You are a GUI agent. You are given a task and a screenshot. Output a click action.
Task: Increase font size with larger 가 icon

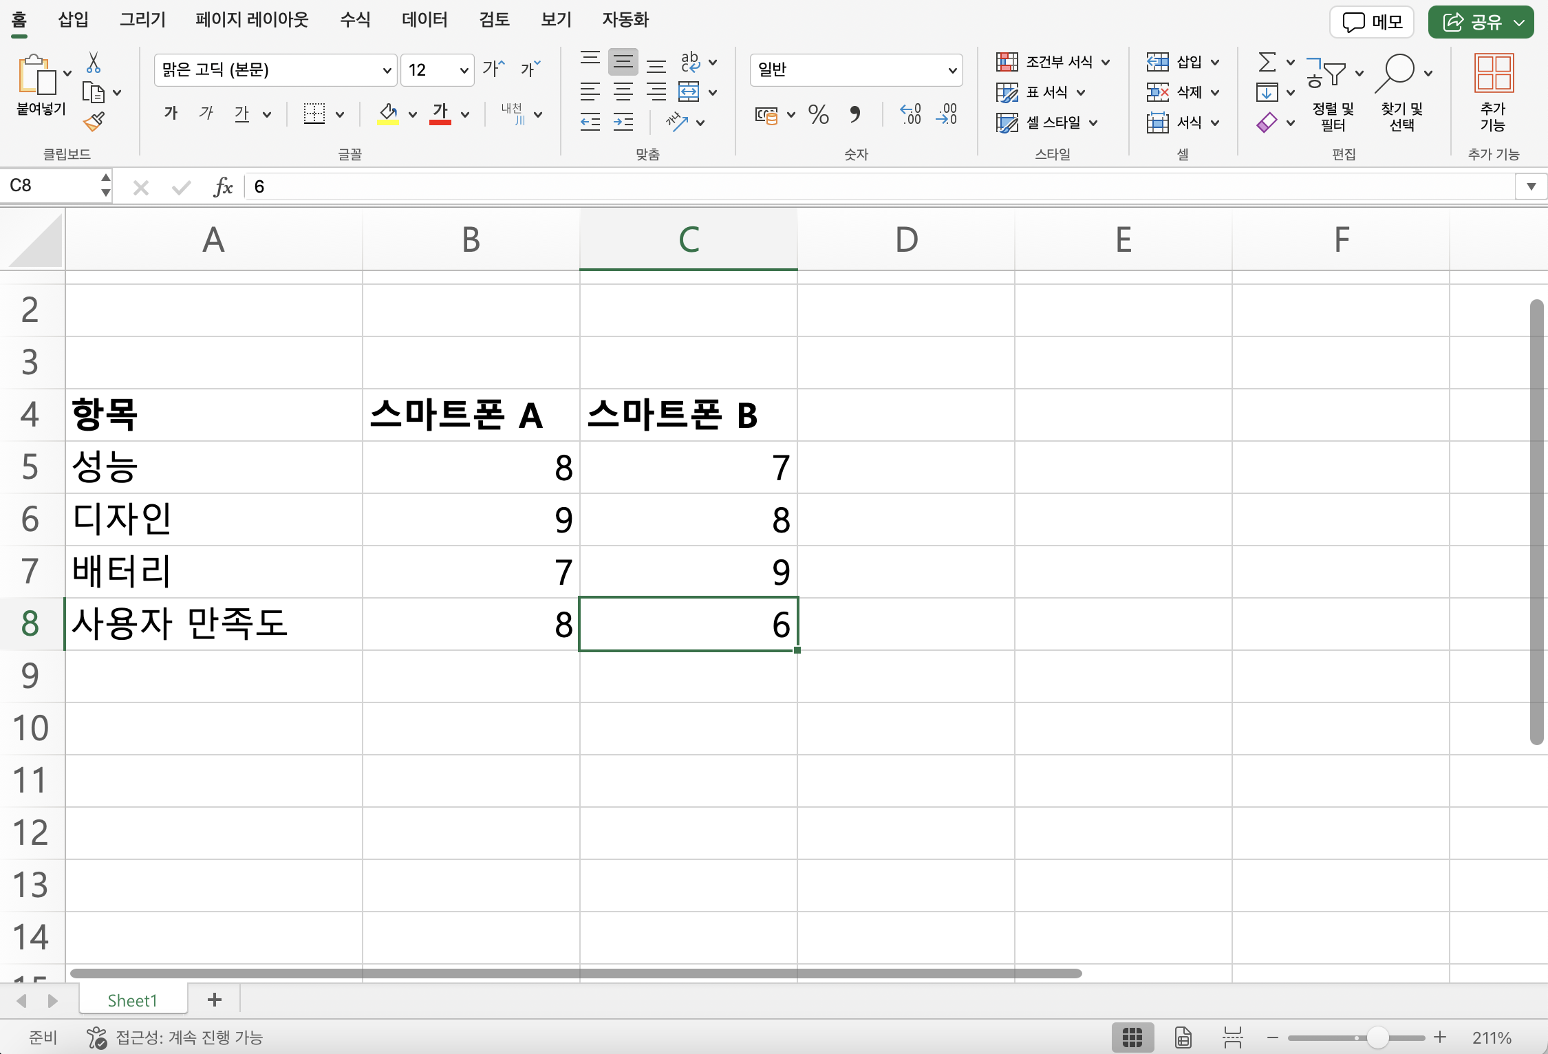coord(493,69)
